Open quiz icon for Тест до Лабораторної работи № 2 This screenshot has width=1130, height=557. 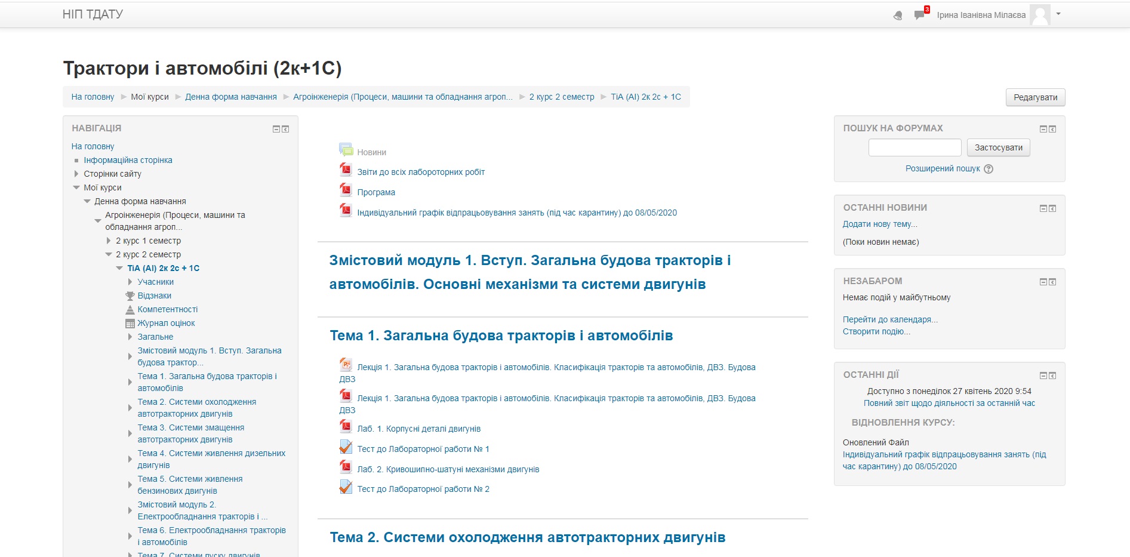coord(346,487)
